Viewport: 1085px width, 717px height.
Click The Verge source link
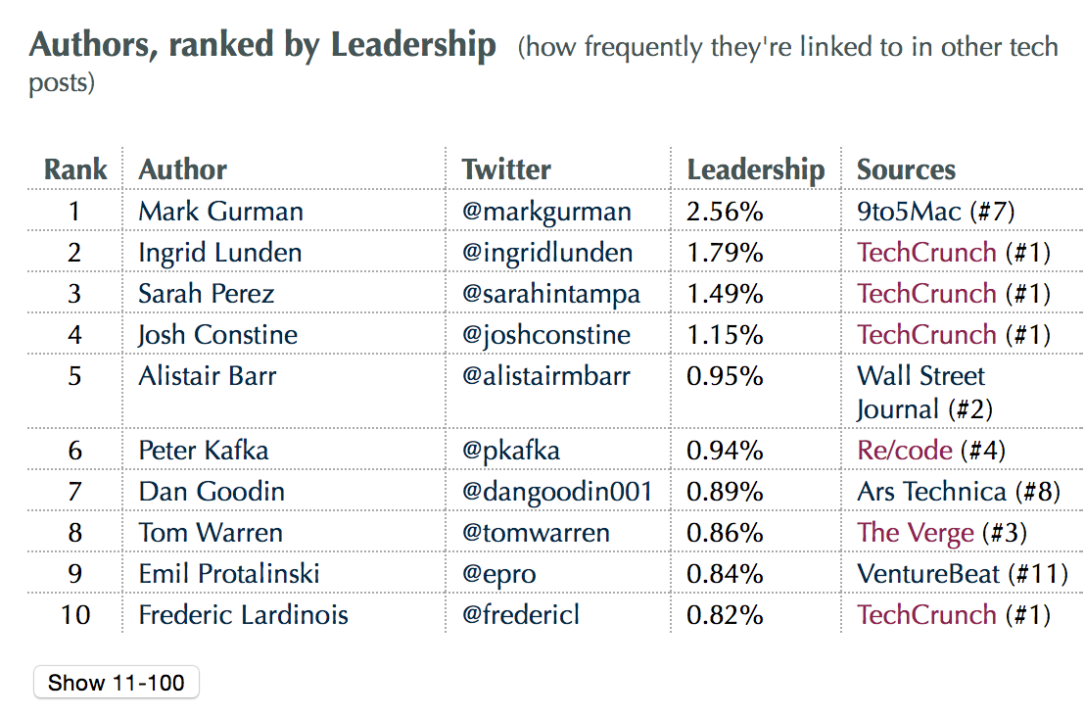coord(915,533)
